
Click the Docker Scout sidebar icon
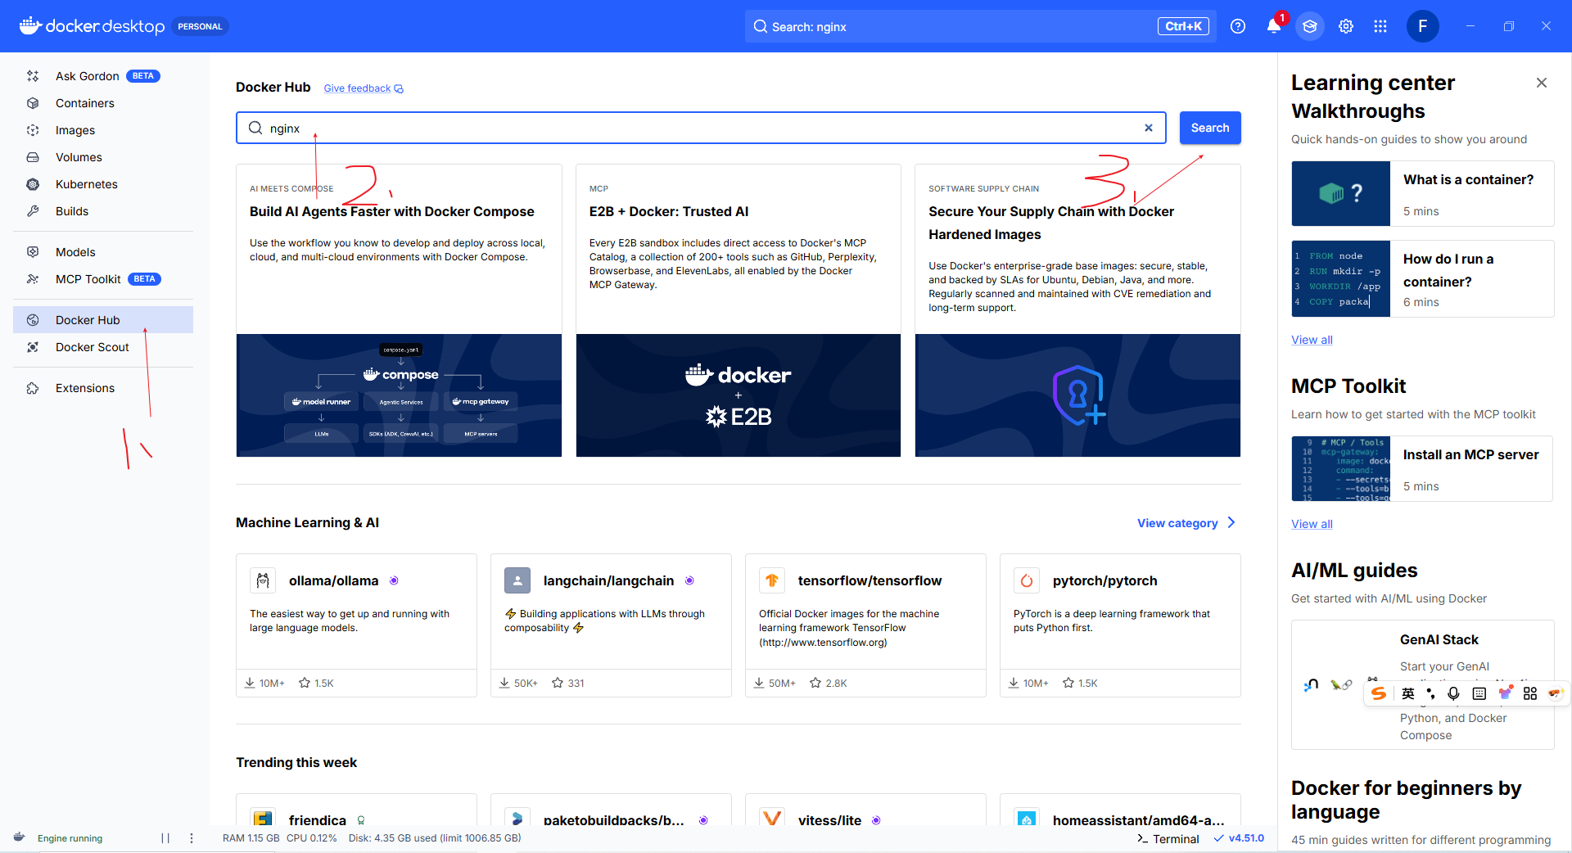pos(33,347)
